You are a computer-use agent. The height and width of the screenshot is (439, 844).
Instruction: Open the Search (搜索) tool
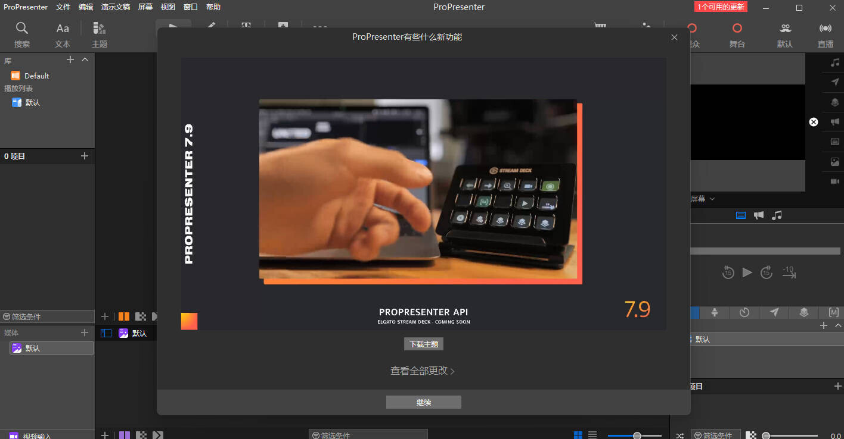pos(22,35)
